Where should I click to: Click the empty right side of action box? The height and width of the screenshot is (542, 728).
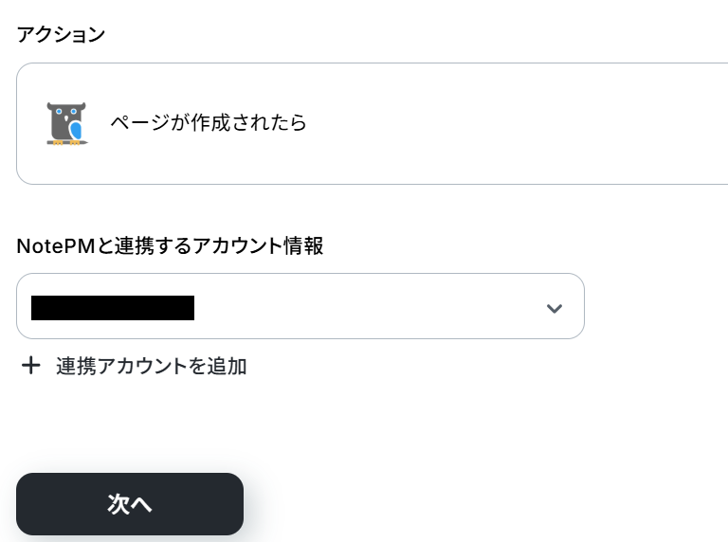tap(569, 123)
